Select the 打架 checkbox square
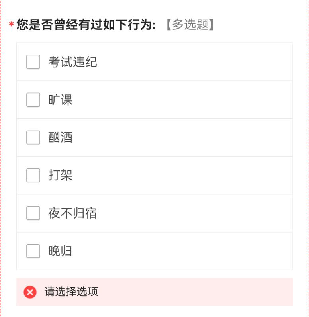This screenshot has height=317, width=309. (x=33, y=175)
